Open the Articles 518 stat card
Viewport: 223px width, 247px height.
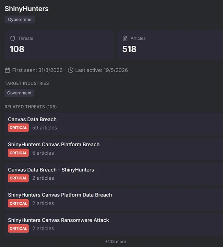[170, 45]
